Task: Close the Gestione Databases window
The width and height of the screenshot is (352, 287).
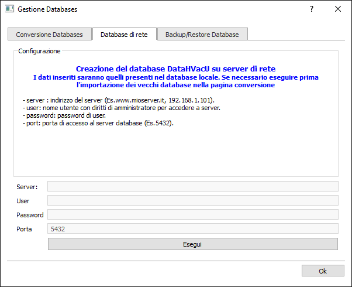Action: coord(338,9)
